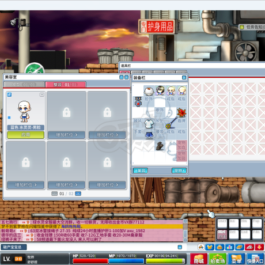
Task: Click the equipment shirt icon in quick bar
Action: tap(210, 247)
